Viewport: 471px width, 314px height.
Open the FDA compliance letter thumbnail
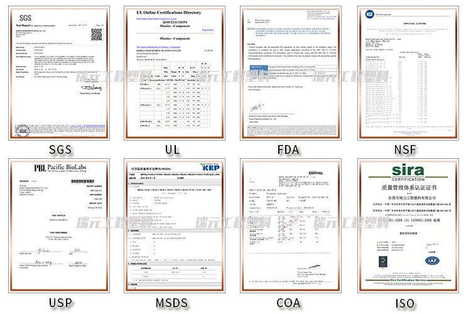click(x=293, y=73)
